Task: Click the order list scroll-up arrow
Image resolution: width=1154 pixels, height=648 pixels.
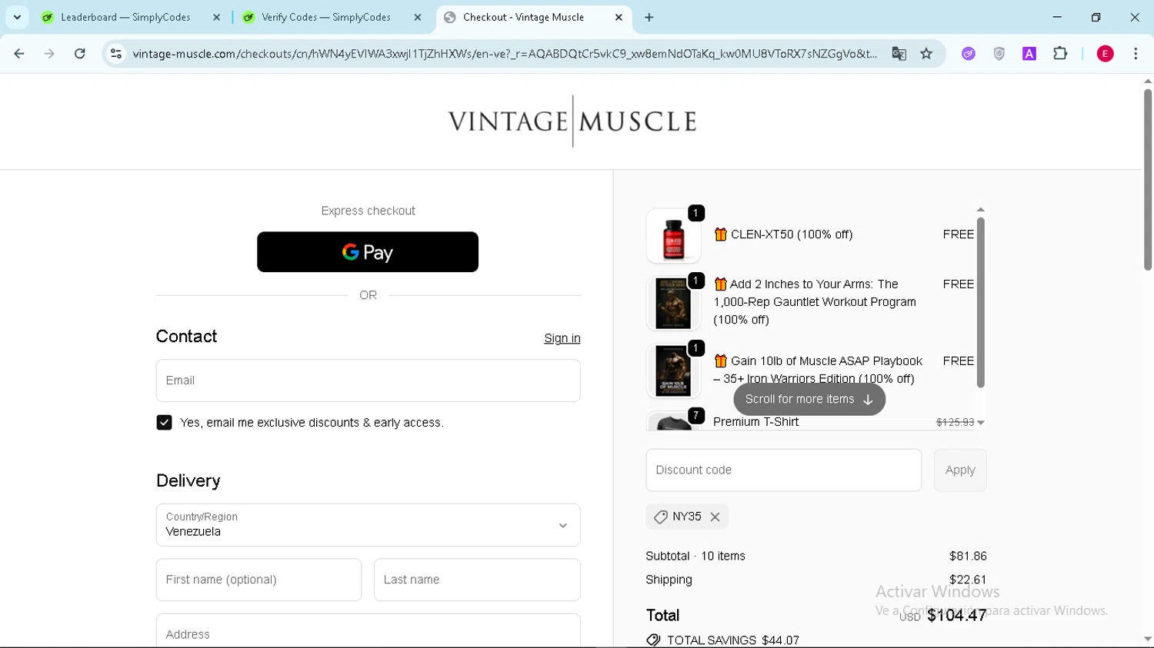Action: click(981, 209)
